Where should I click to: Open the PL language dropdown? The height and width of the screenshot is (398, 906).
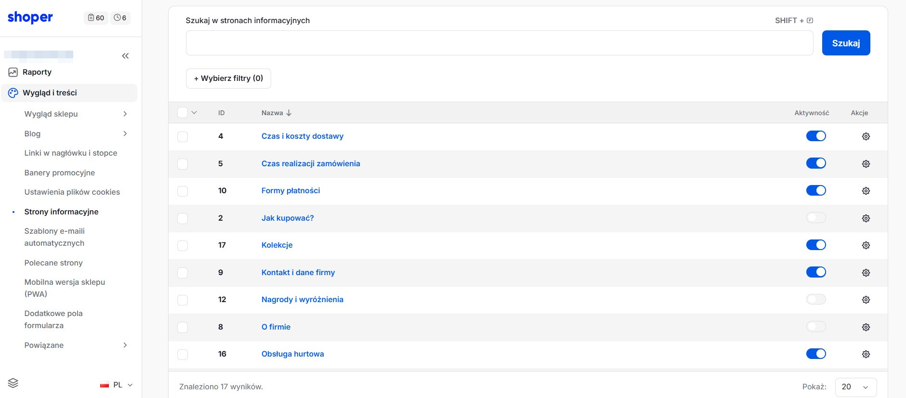click(x=117, y=385)
